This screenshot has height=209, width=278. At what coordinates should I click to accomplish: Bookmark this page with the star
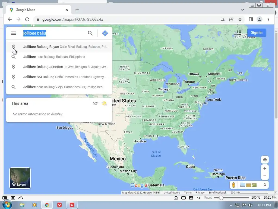tap(240, 19)
